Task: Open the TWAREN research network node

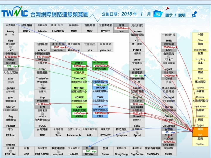Action: tap(100, 66)
